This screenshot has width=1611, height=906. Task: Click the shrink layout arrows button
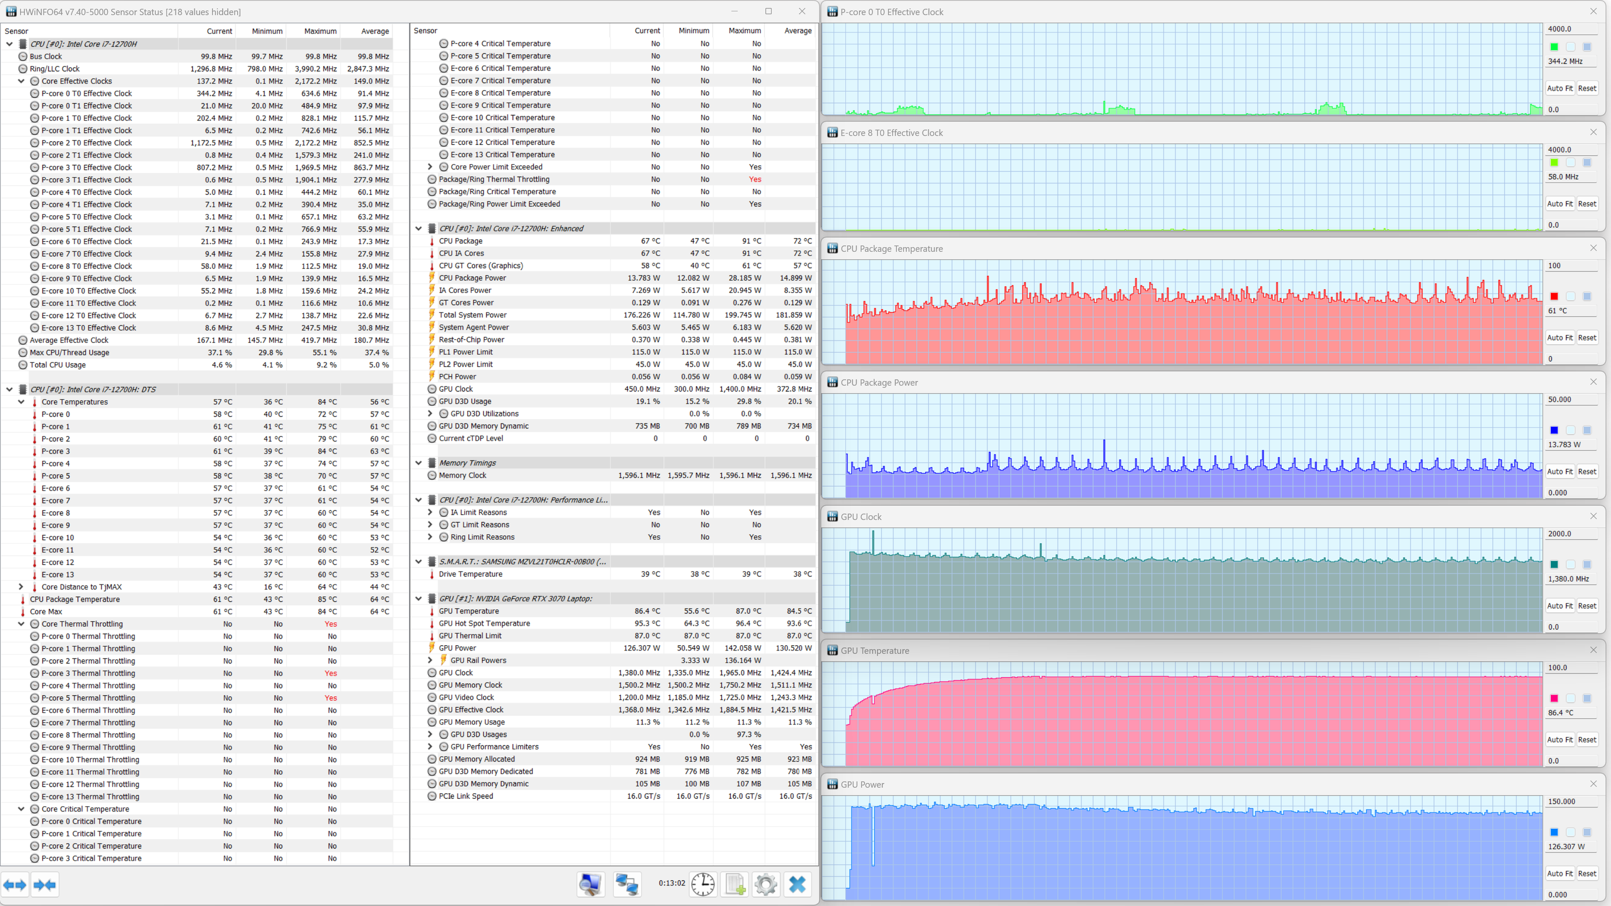[45, 885]
